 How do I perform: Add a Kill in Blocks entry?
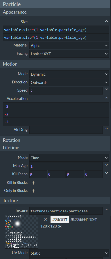click(x=33, y=183)
